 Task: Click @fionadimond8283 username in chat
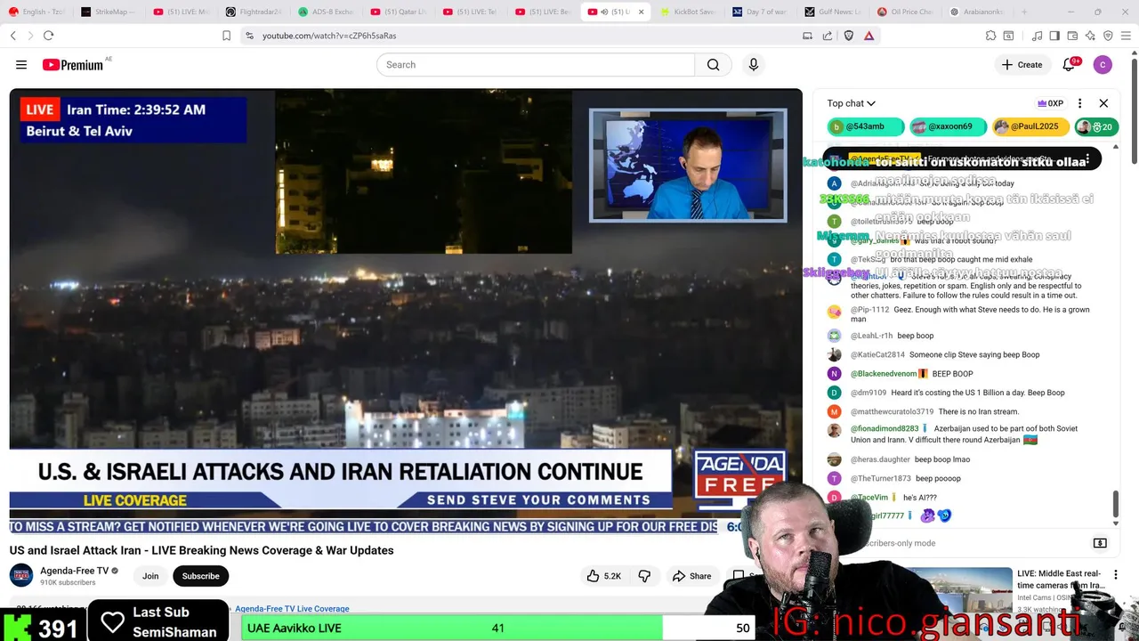[x=885, y=428]
